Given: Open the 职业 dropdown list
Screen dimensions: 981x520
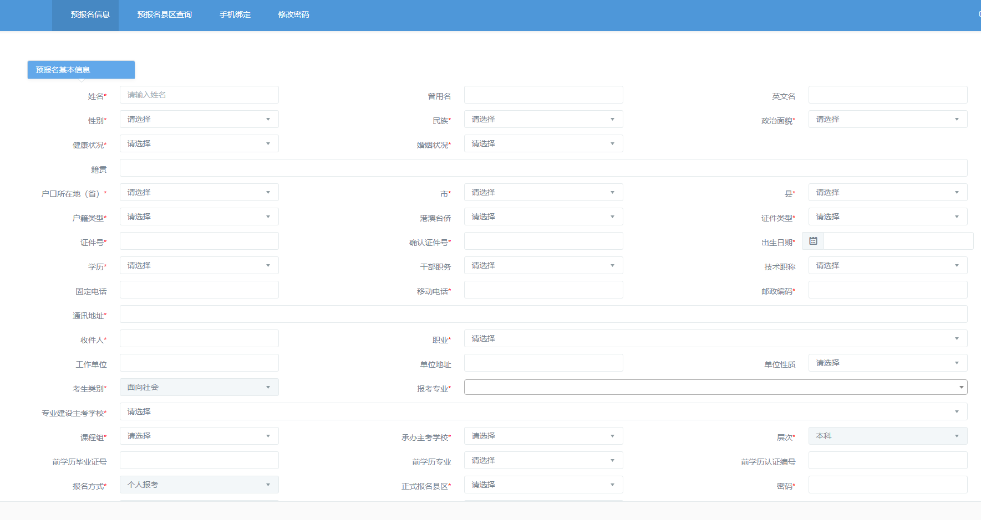Looking at the screenshot, I should pyautogui.click(x=715, y=338).
